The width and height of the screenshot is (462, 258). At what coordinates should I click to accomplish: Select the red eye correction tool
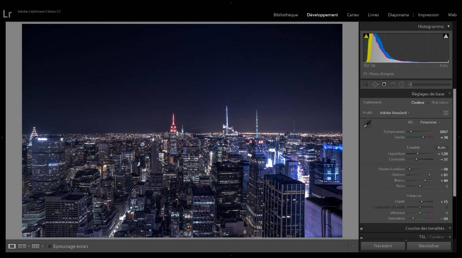point(384,85)
